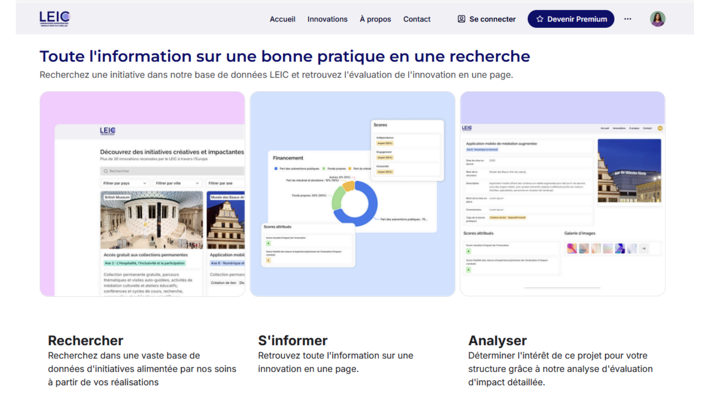Click the LEIC logo in the header

tap(55, 19)
